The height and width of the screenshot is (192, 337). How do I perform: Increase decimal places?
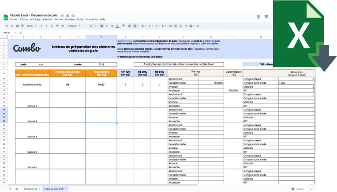coord(57,26)
